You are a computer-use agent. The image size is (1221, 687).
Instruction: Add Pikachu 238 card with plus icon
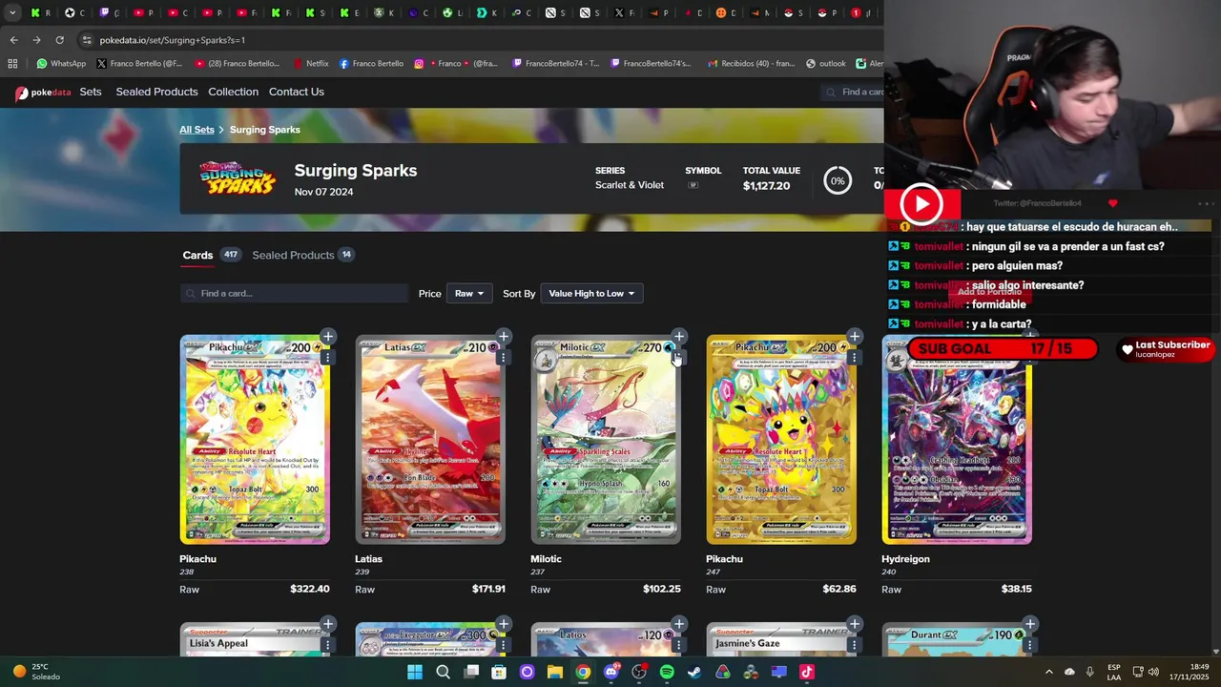327,336
